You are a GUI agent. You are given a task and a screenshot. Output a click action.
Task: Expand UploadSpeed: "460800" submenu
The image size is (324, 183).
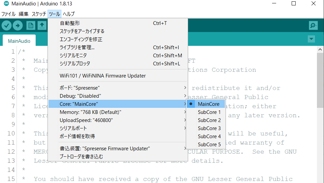pos(118,120)
